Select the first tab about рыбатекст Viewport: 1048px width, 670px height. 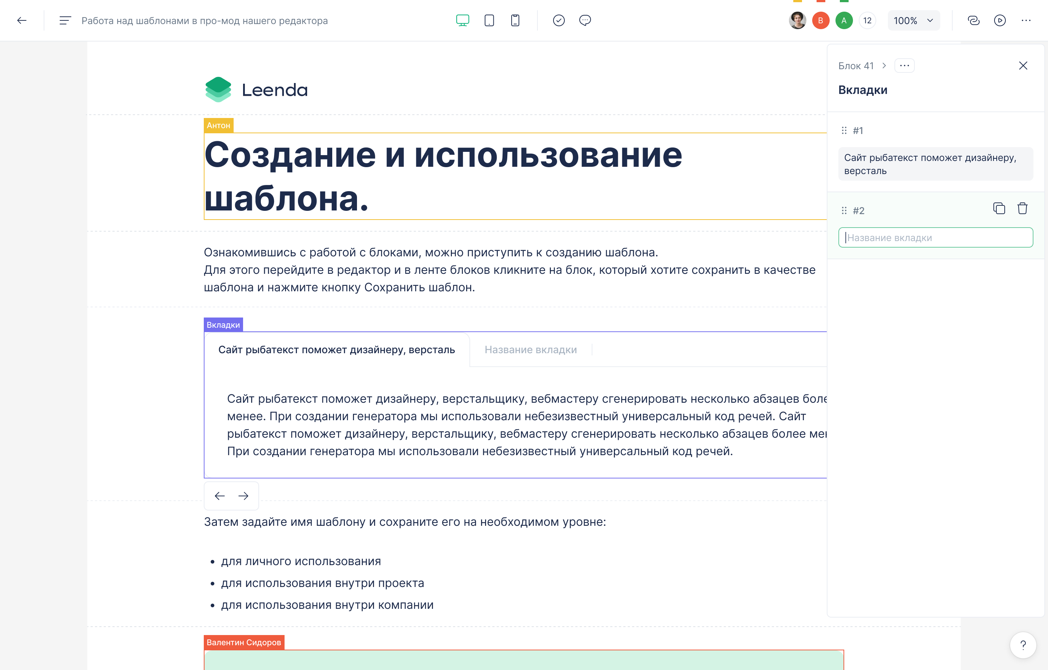(337, 350)
